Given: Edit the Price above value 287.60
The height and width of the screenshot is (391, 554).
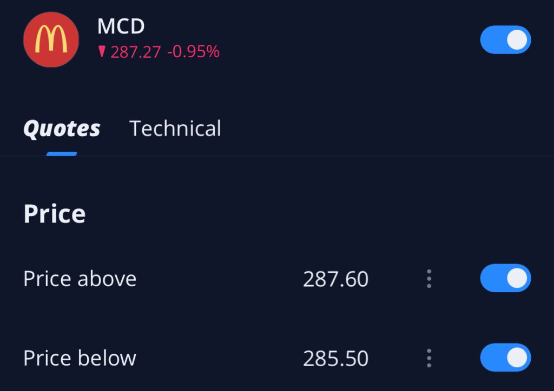Looking at the screenshot, I should coord(335,279).
